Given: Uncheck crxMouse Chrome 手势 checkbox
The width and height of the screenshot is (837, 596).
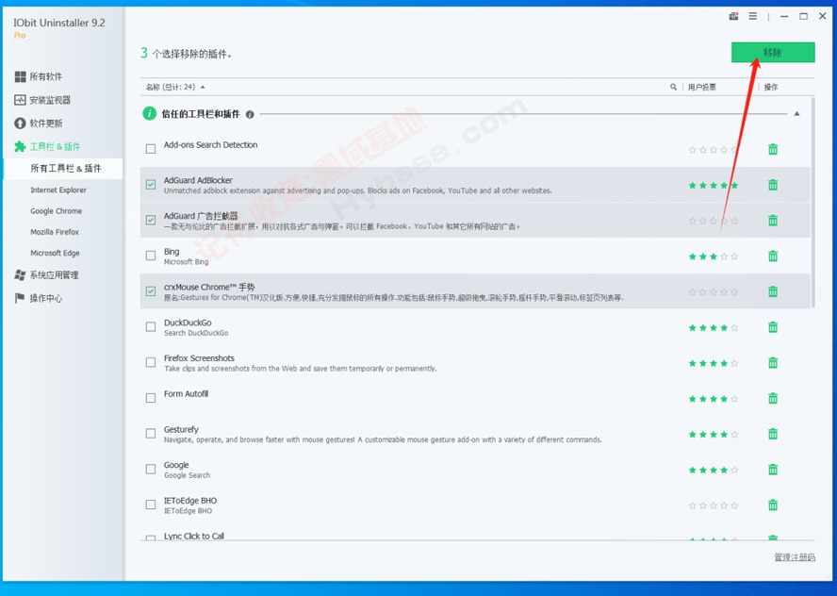Looking at the screenshot, I should coord(151,291).
